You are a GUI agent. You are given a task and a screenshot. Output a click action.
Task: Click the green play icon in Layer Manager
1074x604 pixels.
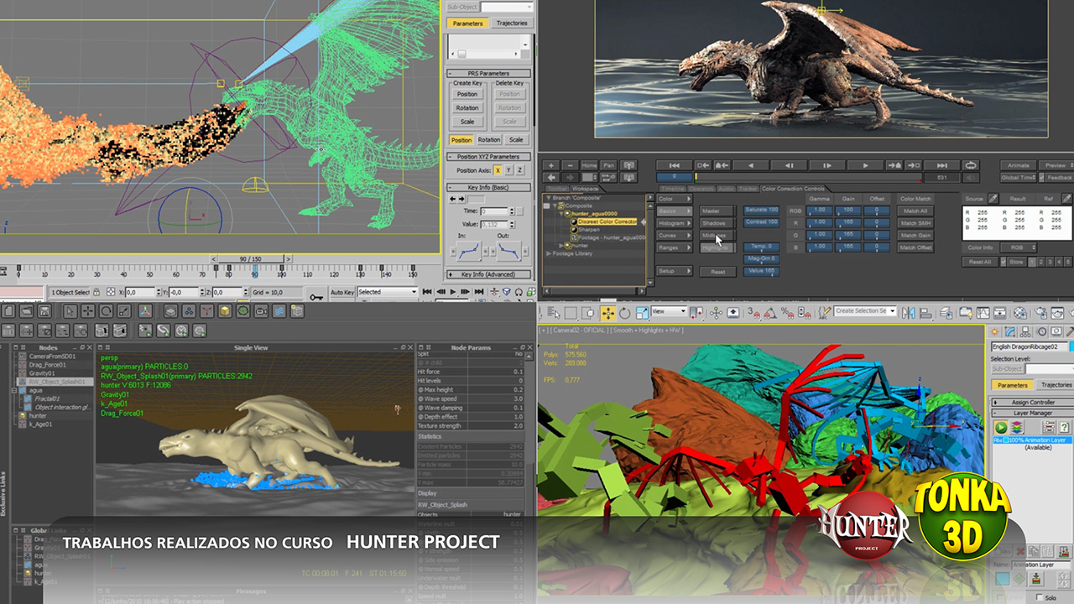click(x=1001, y=428)
